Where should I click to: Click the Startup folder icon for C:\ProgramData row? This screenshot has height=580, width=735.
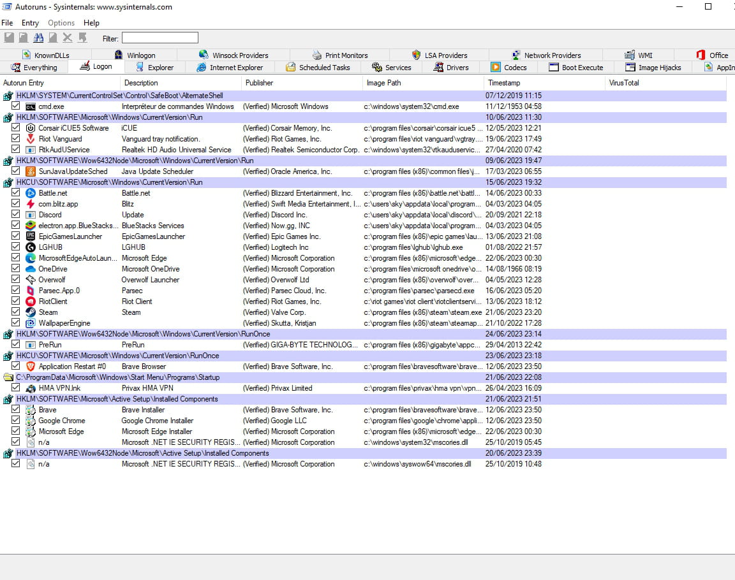[8, 377]
